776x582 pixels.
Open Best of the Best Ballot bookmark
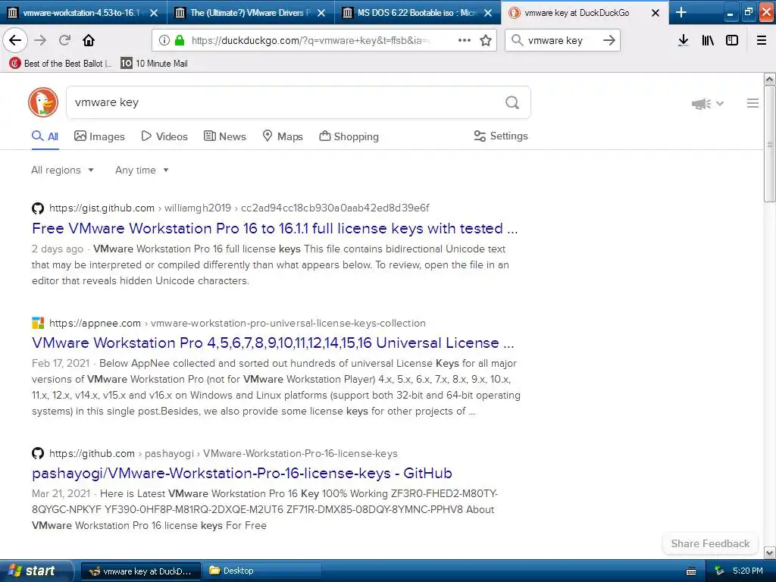click(x=61, y=64)
